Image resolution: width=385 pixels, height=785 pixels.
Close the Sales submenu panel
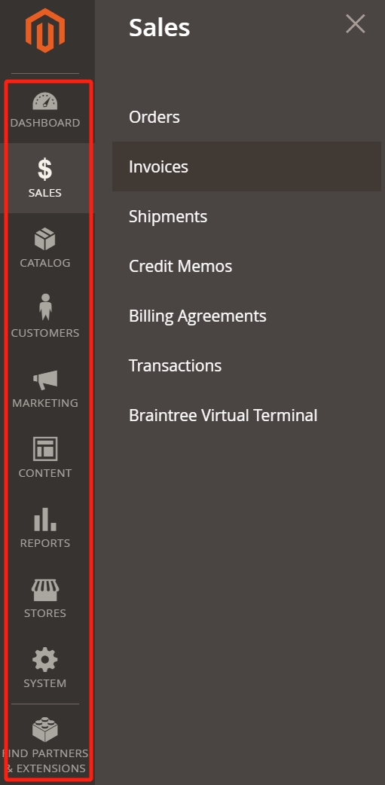coord(356,24)
